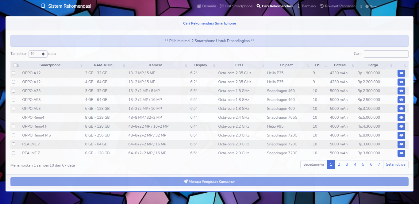View details of OPPO A12 3 GB - 32 GB
Viewport: 419px width, 204px height.
pyautogui.click(x=401, y=73)
